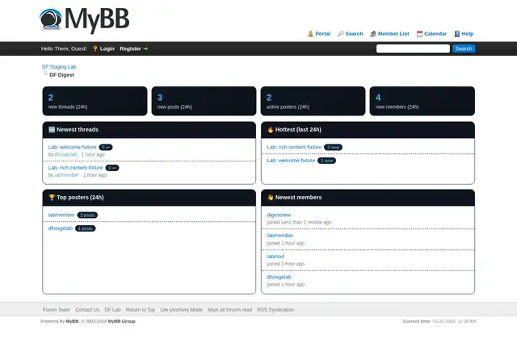Focus the search text field

[x=413, y=48]
